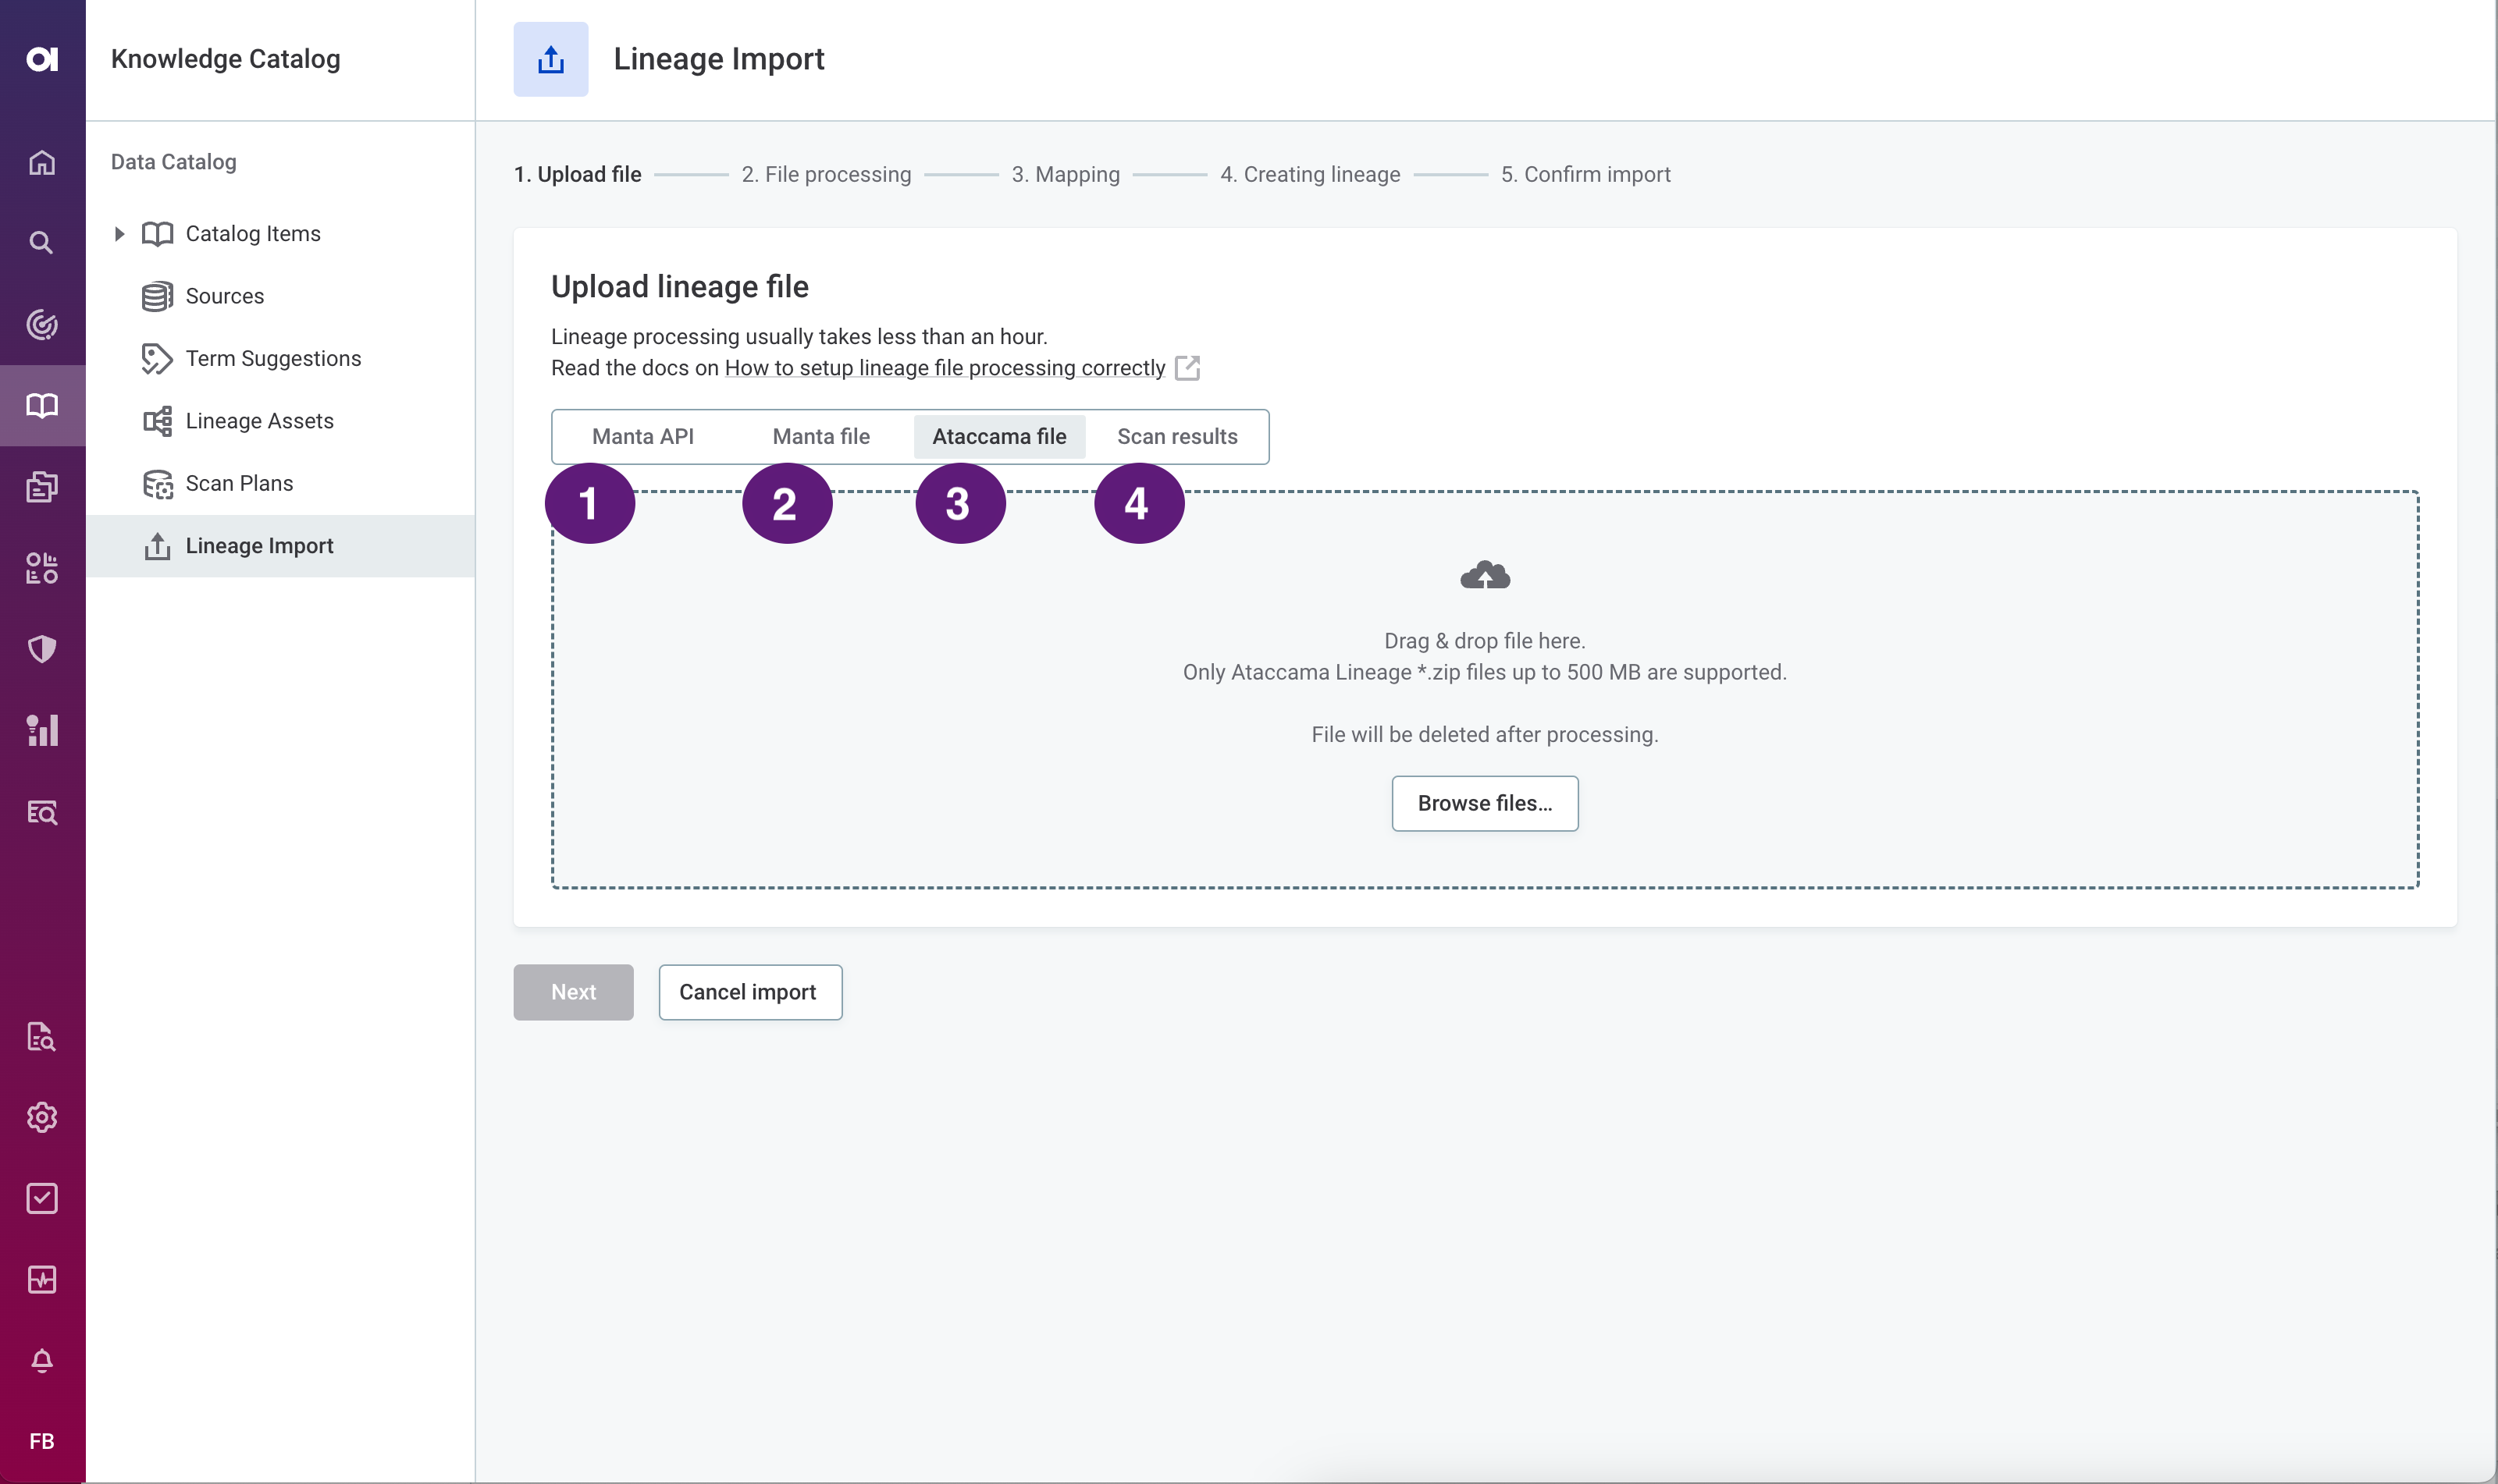The image size is (2498, 1484).
Task: Click step 2 File processing in the stepper
Action: click(827, 174)
